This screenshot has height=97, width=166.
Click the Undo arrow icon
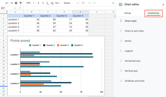(x=7, y=3)
